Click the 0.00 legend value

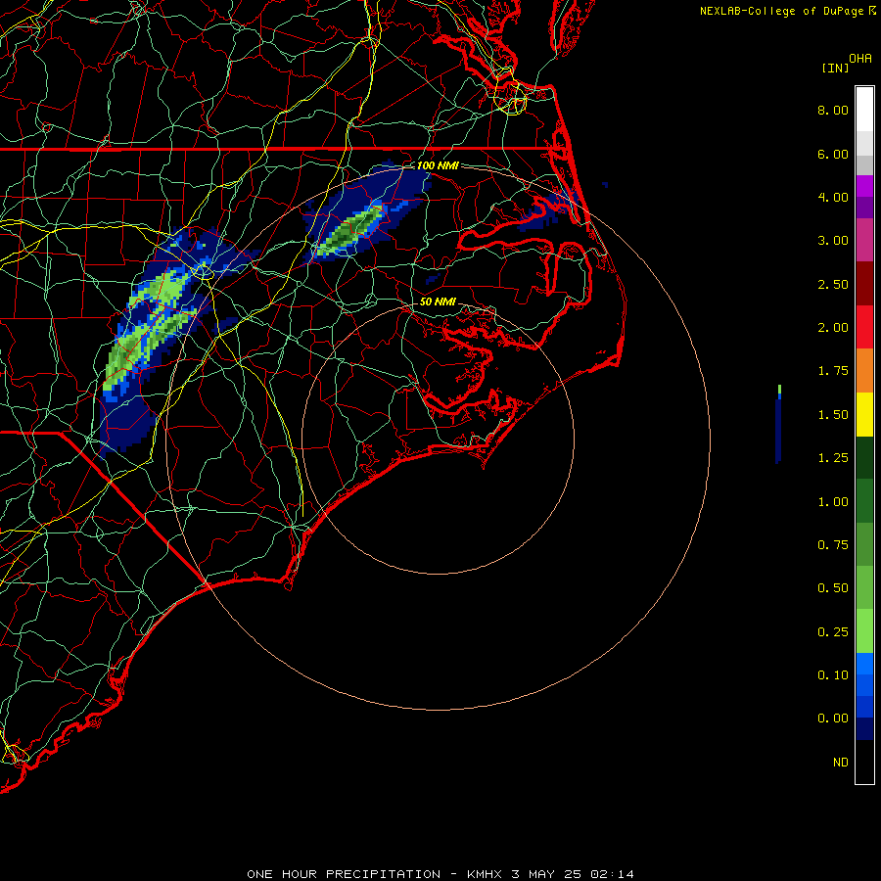pyautogui.click(x=833, y=719)
